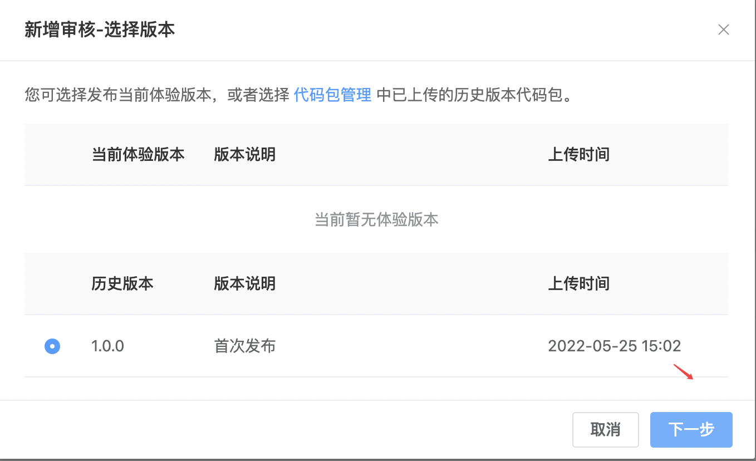Click the 2022-05-25 15:02 upload time
Image resolution: width=756 pixels, height=461 pixels.
(615, 346)
